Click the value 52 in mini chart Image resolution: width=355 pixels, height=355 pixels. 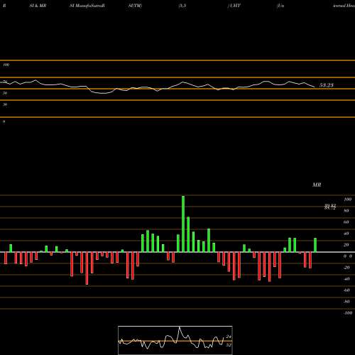click(229, 345)
